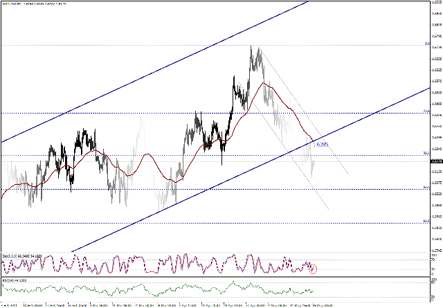Click the symbol title text at top-left
Image resolution: width=443 pixels, height=308 pixels.
tap(42, 3)
